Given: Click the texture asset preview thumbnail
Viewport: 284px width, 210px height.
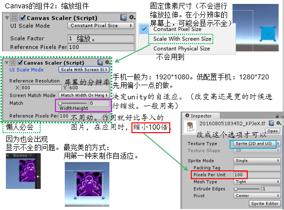Looking at the screenshot, I should coord(190,127).
